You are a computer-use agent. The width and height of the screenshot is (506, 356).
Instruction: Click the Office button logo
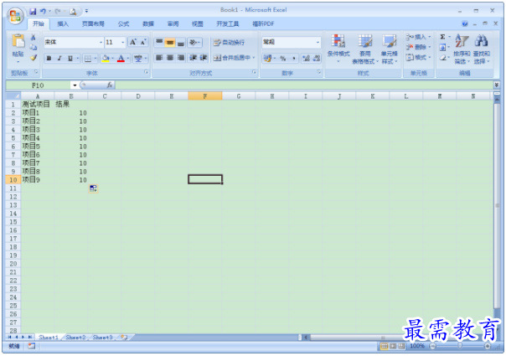(15, 15)
